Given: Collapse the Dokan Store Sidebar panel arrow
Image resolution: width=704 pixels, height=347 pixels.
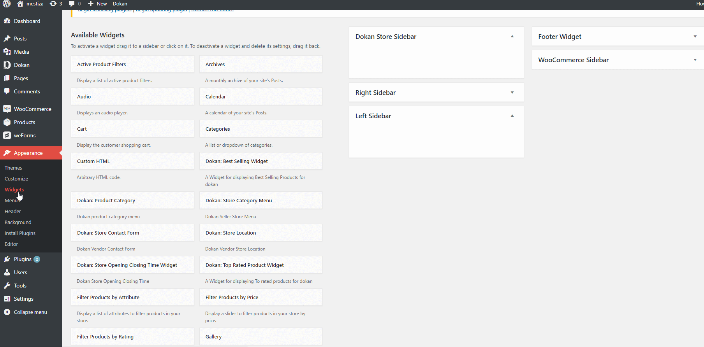Looking at the screenshot, I should [512, 36].
